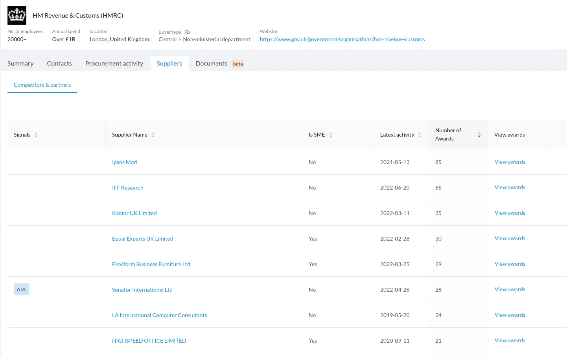View awards for Kantar UK Limited
This screenshot has height=356, width=567.
[x=510, y=213]
